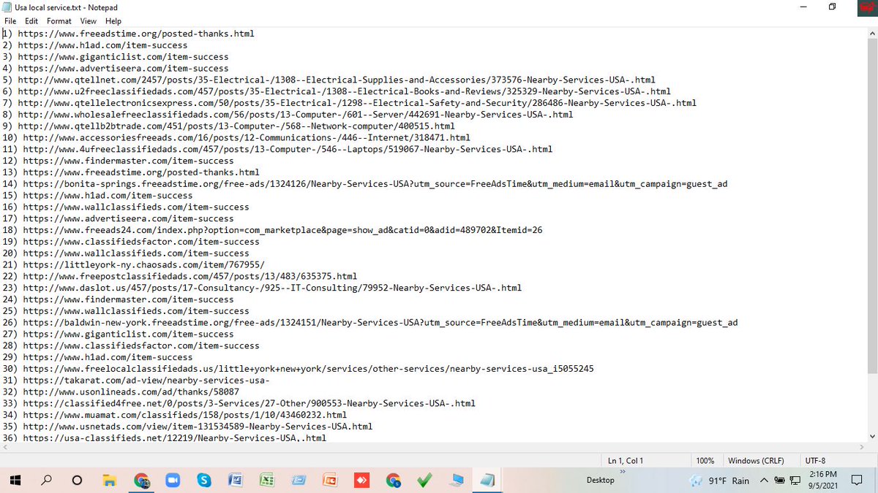Open the Format menu

point(59,21)
